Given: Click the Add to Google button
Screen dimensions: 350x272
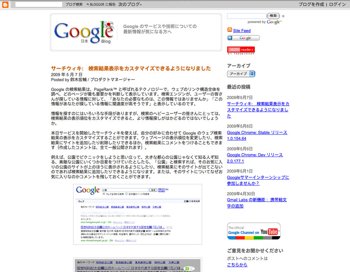Looking at the screenshot, I should (243, 38).
